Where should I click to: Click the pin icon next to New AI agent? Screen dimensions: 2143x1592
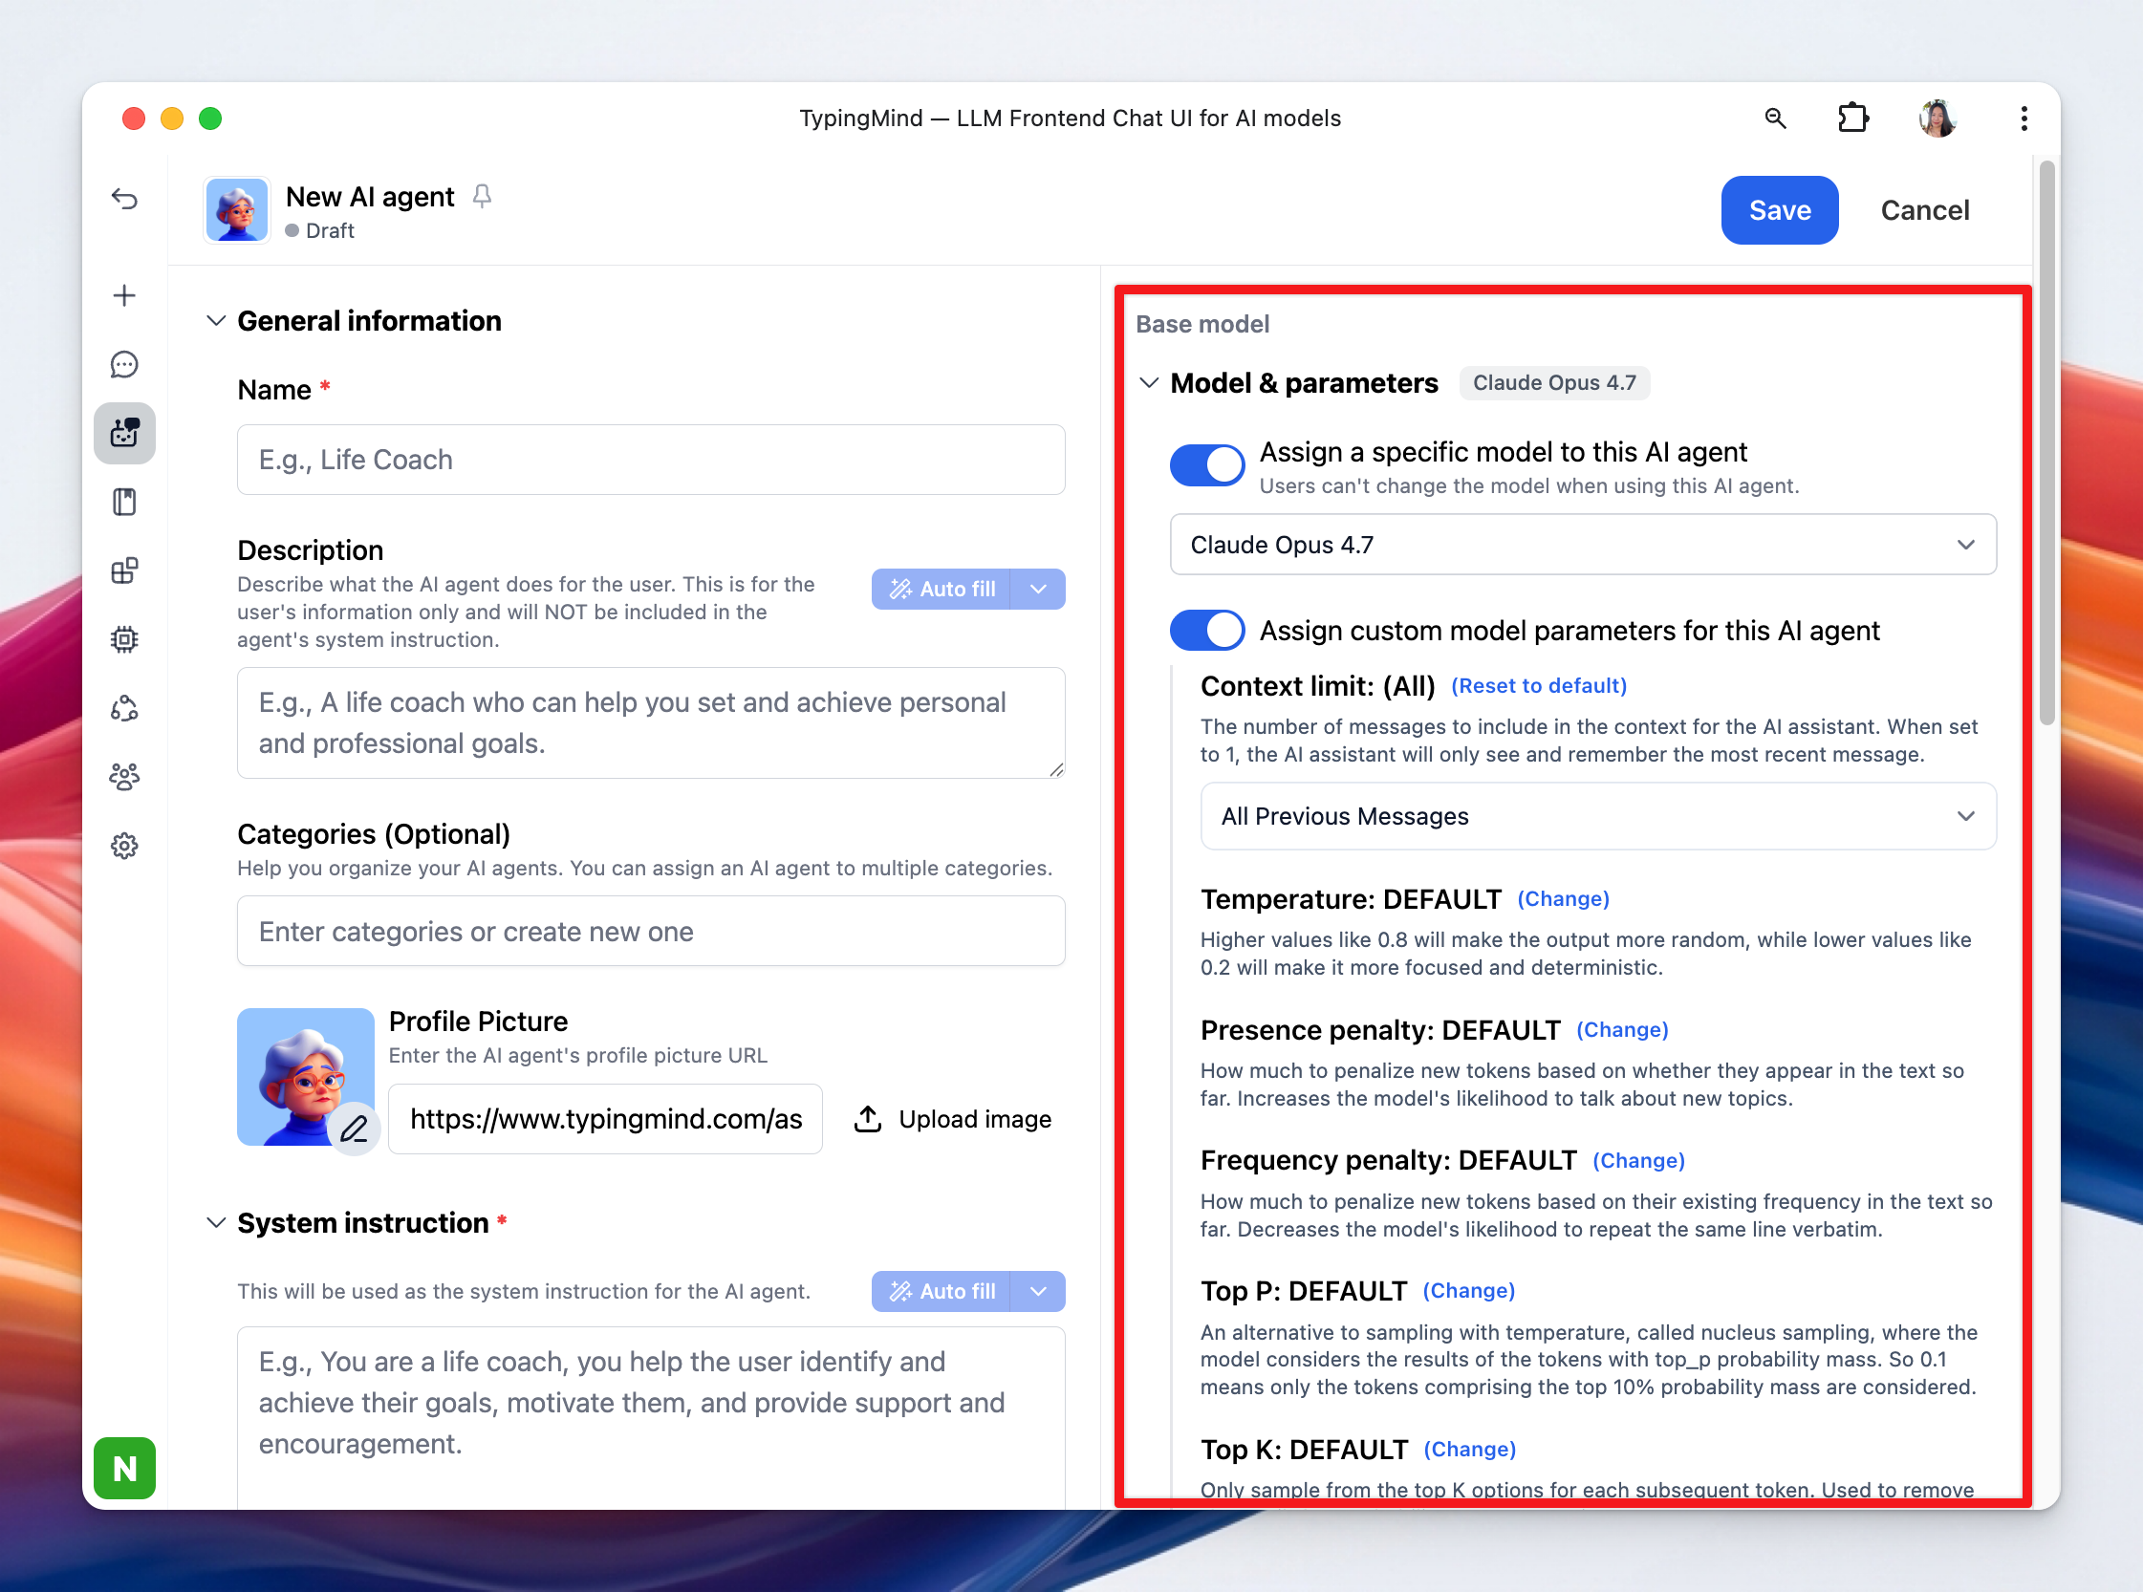tap(482, 197)
